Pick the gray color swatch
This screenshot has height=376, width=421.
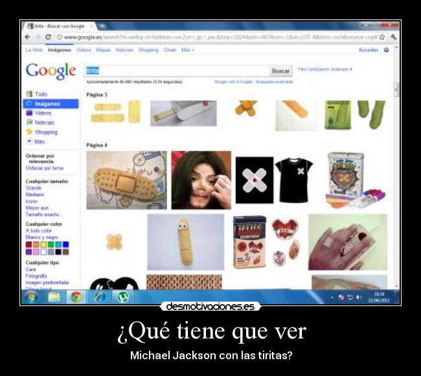51,252
